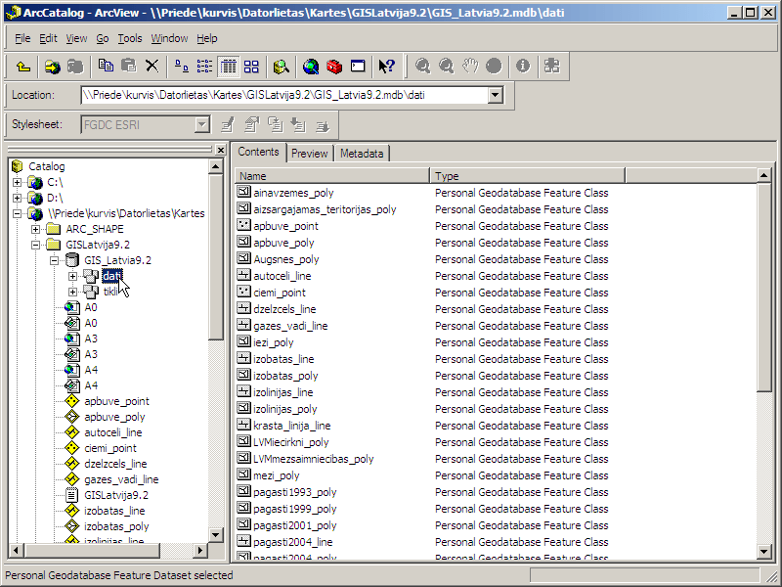Screen dimensions: 782x587
Task: Switch to Thumbnails view icon
Action: [x=251, y=67]
